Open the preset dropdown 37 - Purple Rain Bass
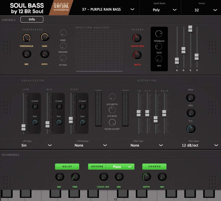221x201 pixels. (x=108, y=9)
